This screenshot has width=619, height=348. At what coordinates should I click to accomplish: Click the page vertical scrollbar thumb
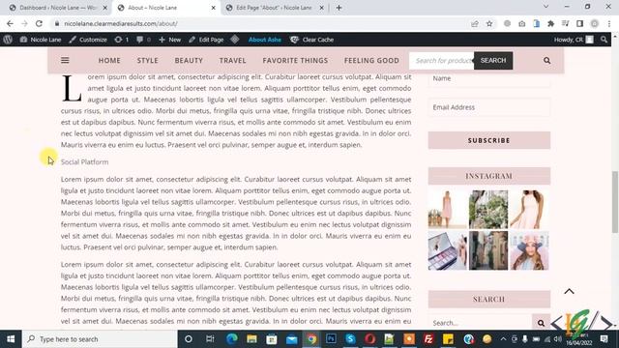(615, 202)
